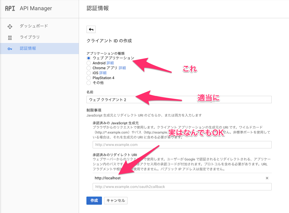Click the キャンセル button
This screenshot has width=289, height=213.
click(x=116, y=201)
